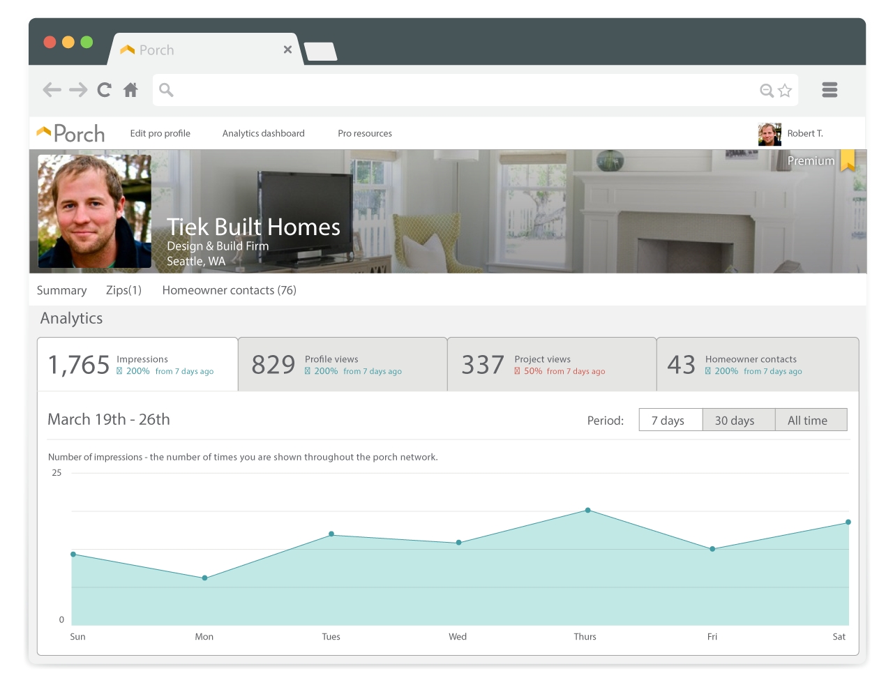893x692 pixels.
Task: Click the Premium label
Action: point(811,160)
